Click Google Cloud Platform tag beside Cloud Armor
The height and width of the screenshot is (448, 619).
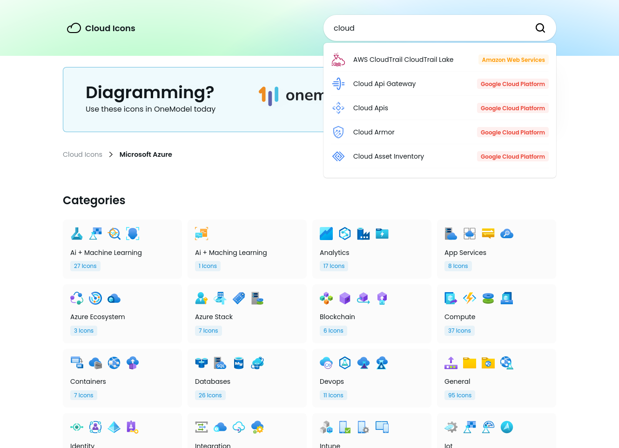(513, 132)
